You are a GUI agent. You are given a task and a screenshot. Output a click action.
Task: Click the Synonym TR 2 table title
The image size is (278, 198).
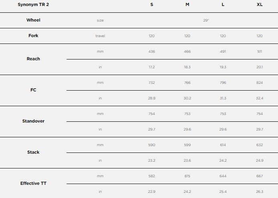coord(33,5)
